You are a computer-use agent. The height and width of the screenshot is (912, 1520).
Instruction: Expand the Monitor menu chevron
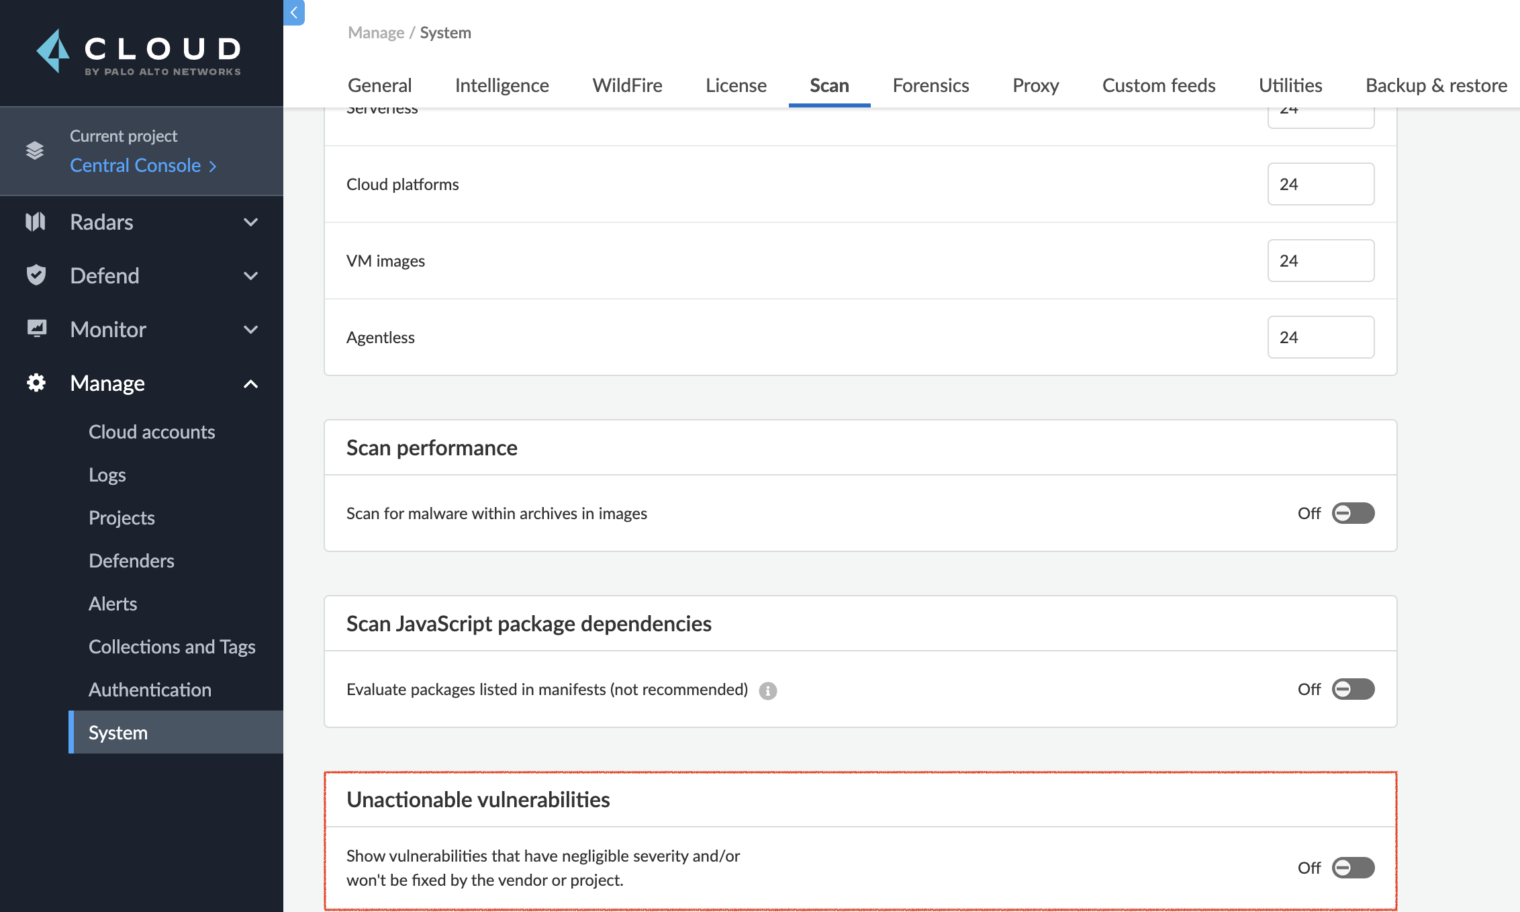click(x=250, y=329)
